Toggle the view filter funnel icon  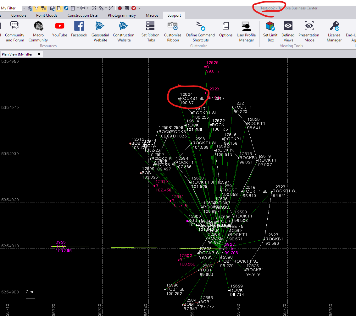pos(36,8)
